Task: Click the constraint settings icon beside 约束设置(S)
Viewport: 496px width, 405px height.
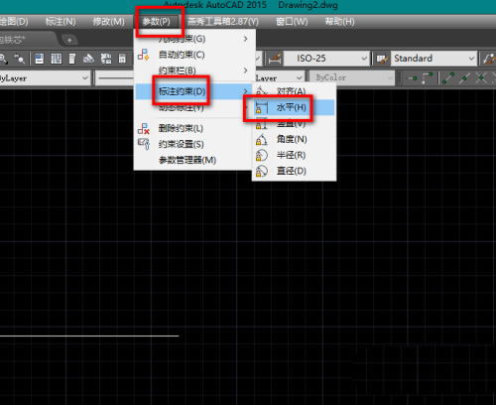Action: [144, 144]
